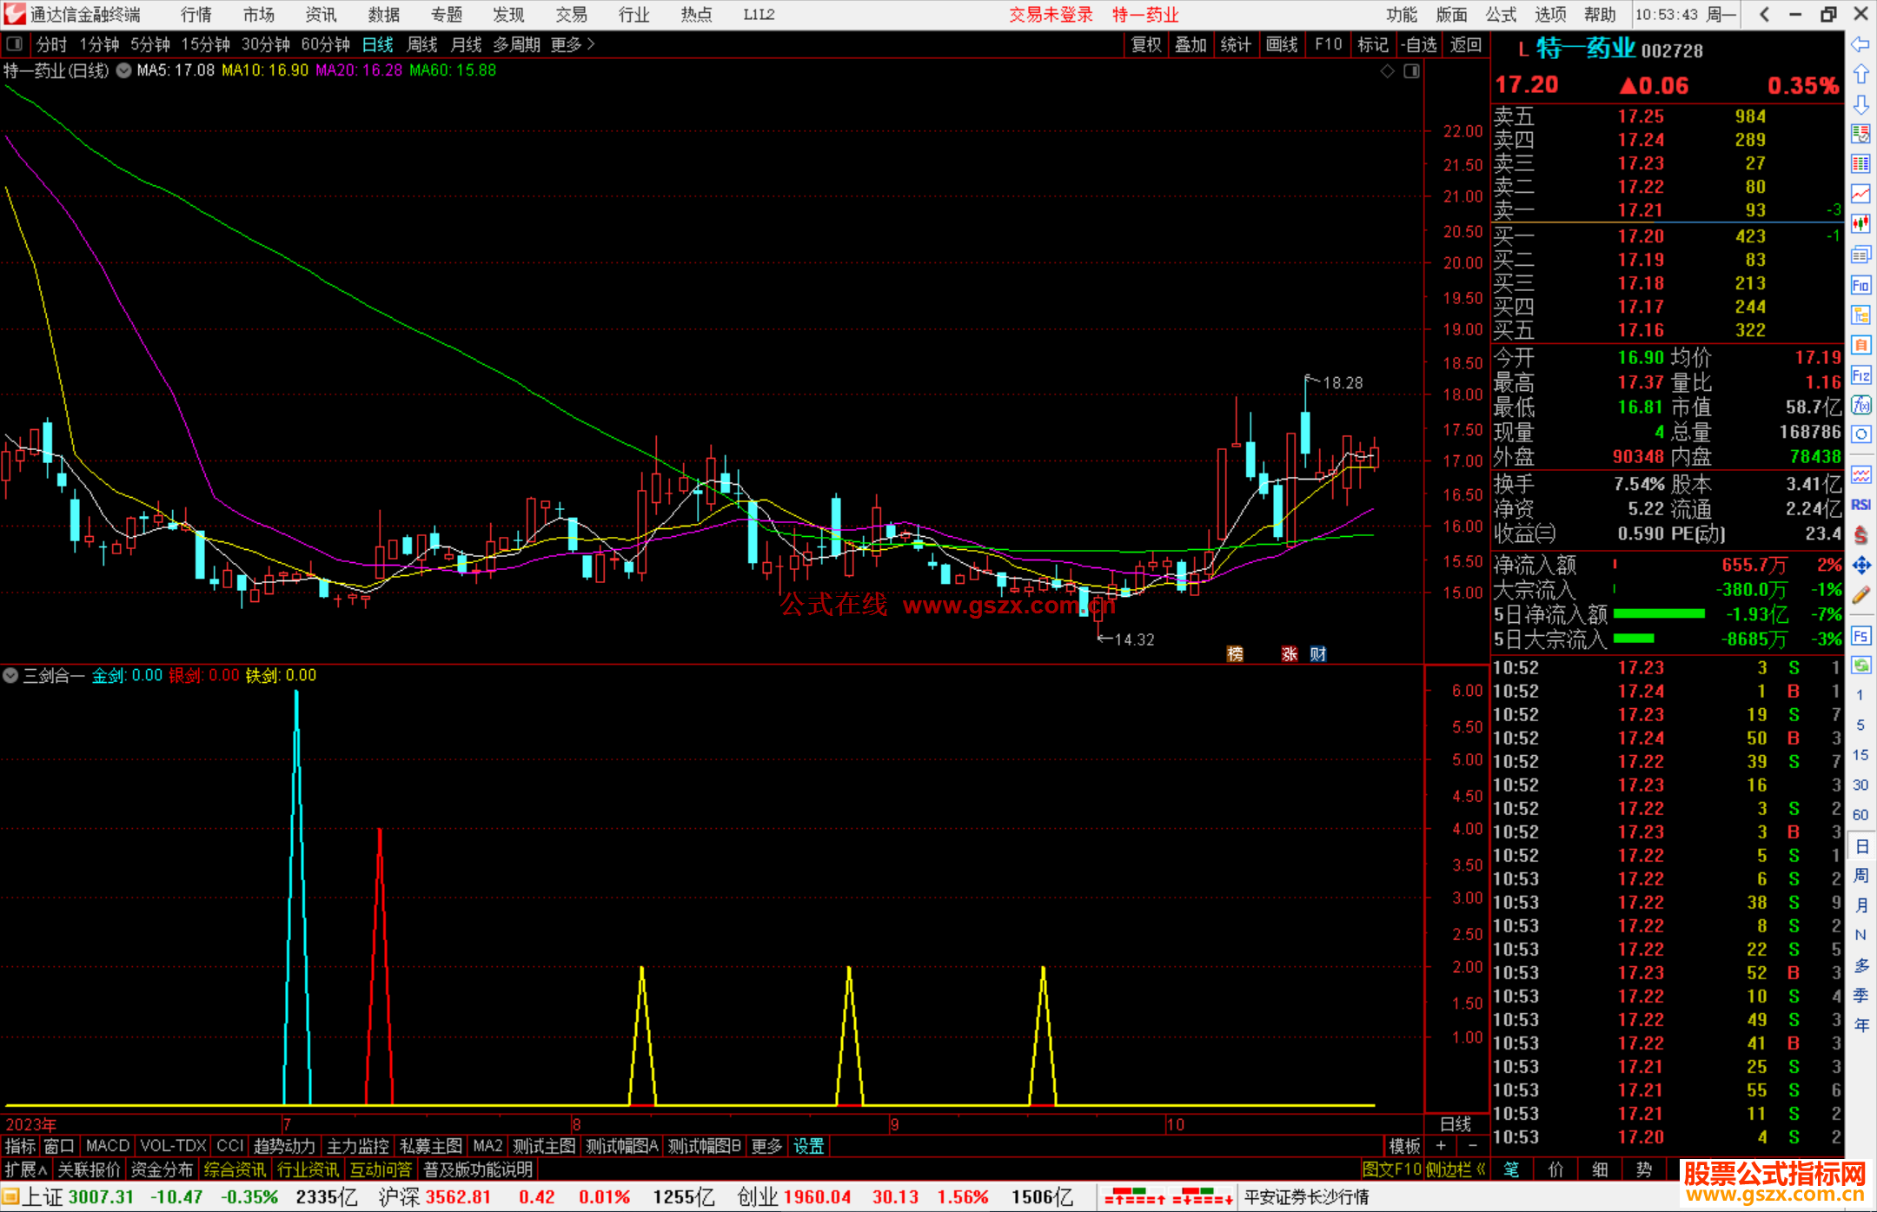Click the back arrow sidebar icon
The height and width of the screenshot is (1212, 1877).
click(1860, 44)
